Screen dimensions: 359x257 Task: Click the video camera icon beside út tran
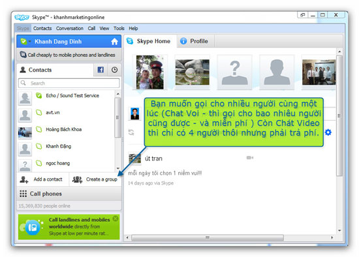pos(250,158)
